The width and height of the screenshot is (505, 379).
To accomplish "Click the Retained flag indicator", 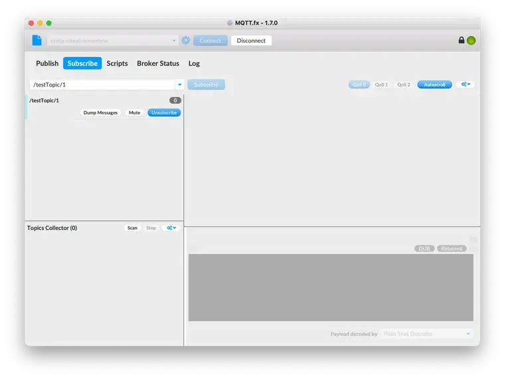I will point(452,249).
